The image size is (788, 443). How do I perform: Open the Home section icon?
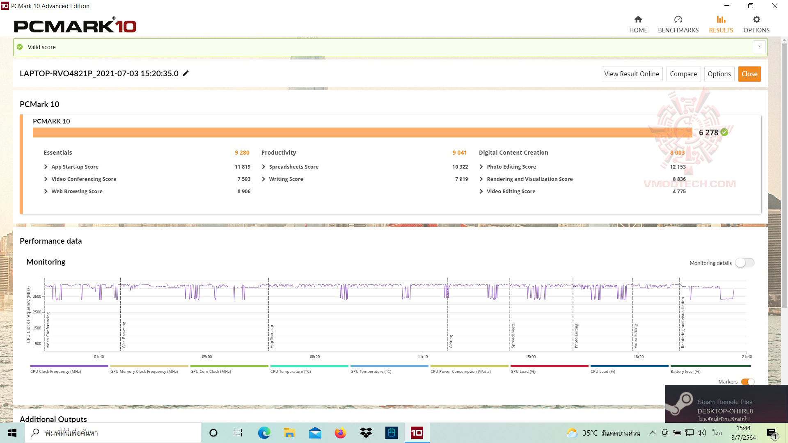638,20
